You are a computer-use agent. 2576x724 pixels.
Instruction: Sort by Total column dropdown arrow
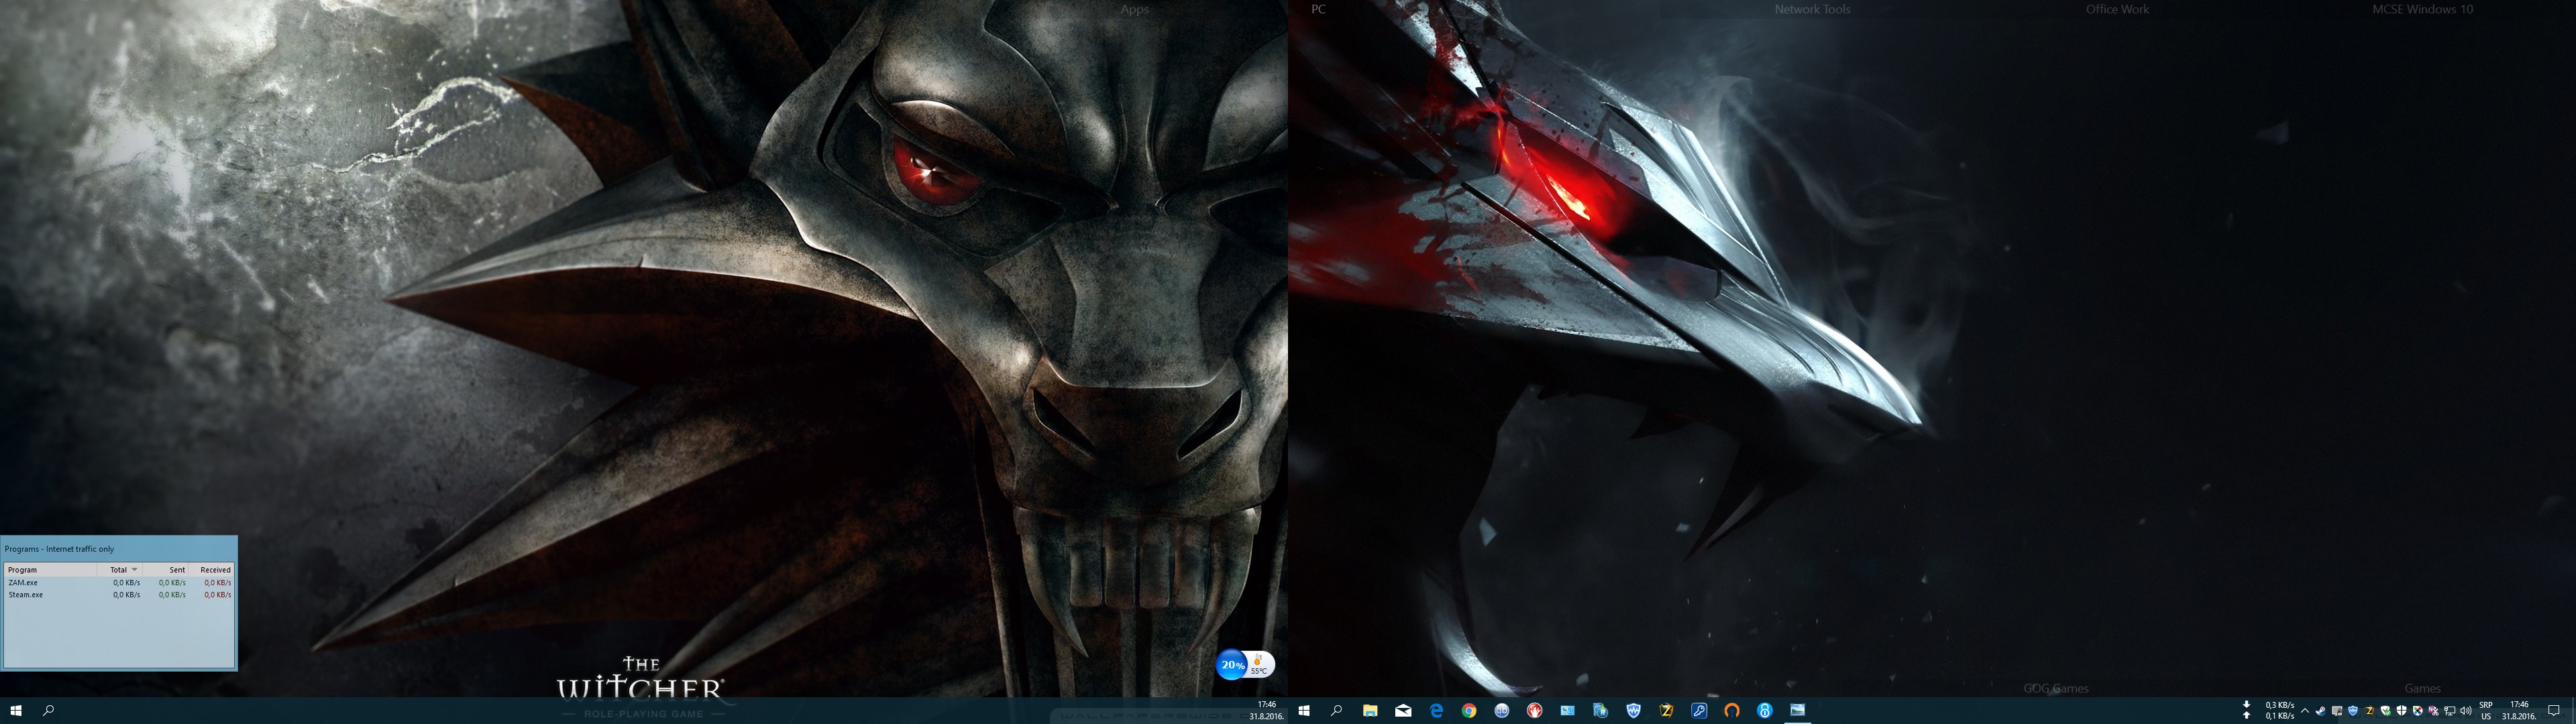pyautogui.click(x=134, y=569)
